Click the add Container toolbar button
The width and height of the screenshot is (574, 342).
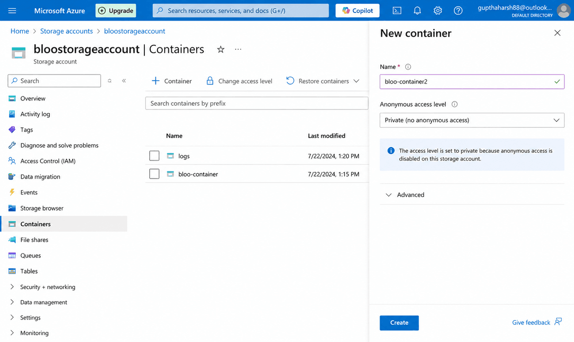(172, 81)
